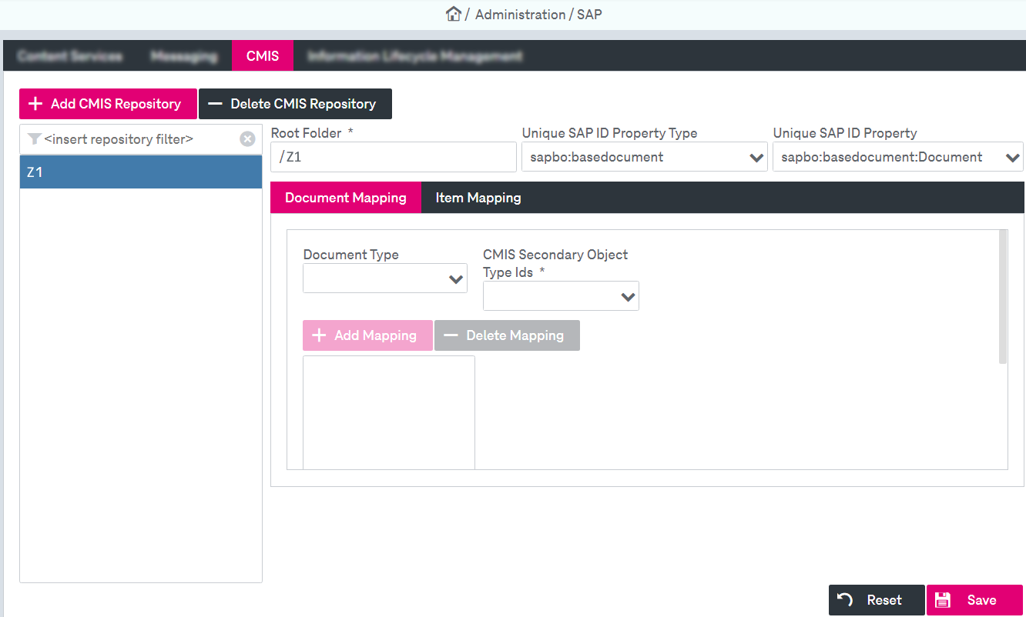Viewport: 1026px width, 617px height.
Task: Open the Unique SAP ID Property dropdown
Action: click(1012, 156)
